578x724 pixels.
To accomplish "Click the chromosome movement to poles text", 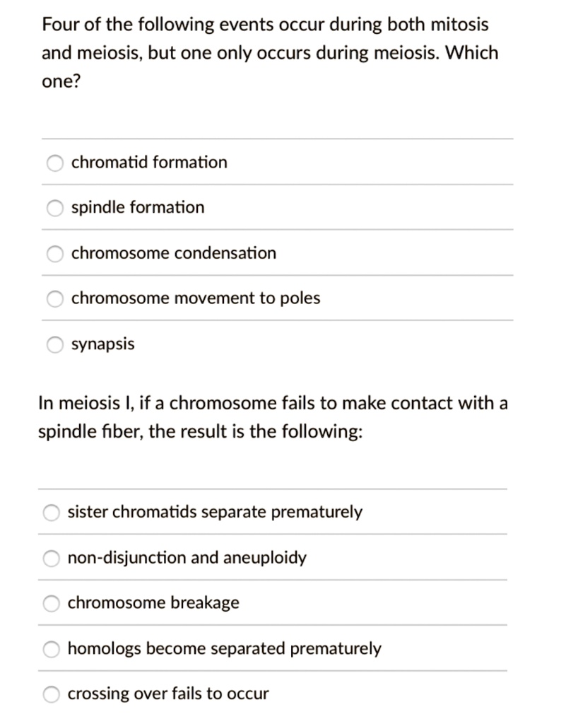I will point(196,298).
